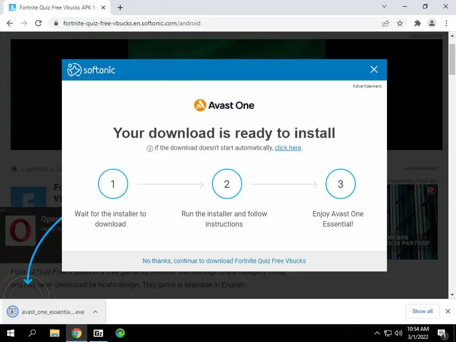Bookmark this page with star icon
Screen dimensions: 456x342
pos(400,23)
